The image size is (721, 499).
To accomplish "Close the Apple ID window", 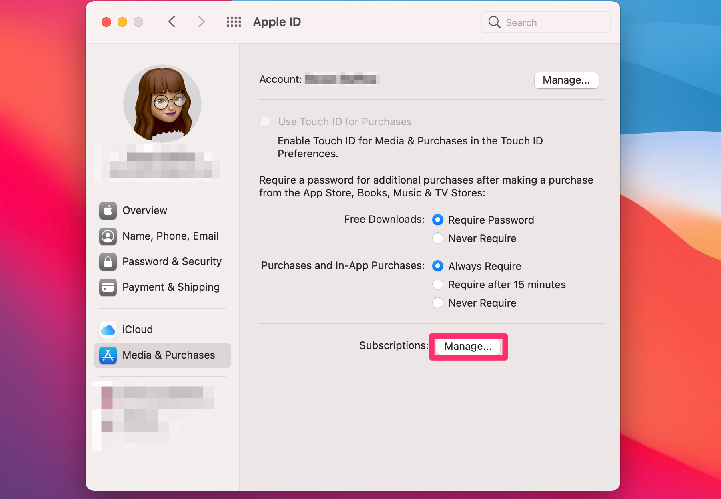I will click(106, 22).
